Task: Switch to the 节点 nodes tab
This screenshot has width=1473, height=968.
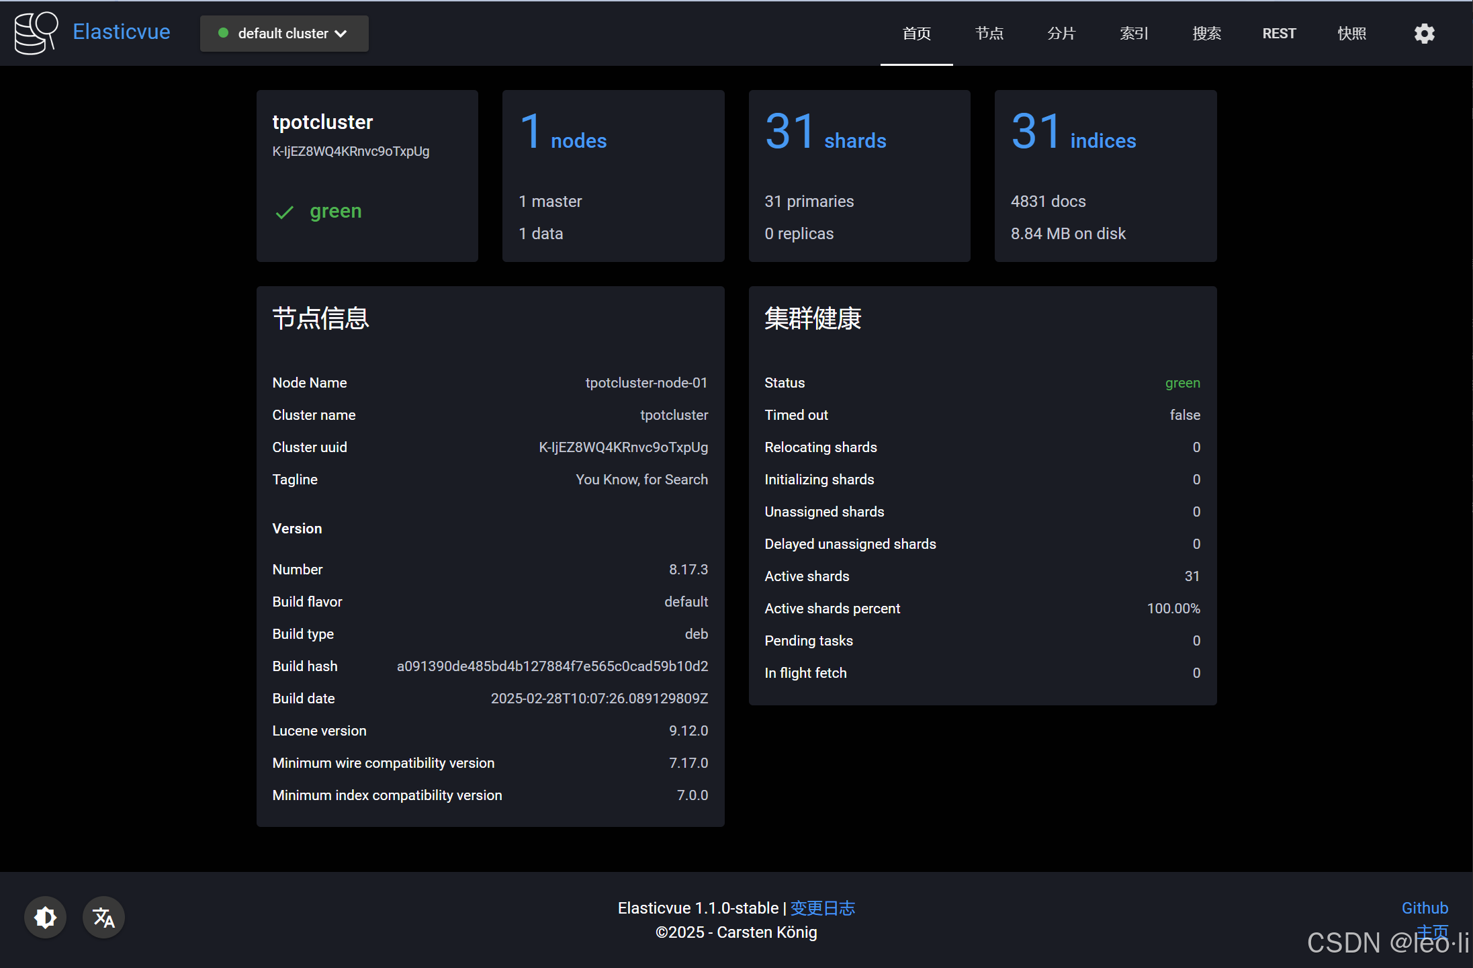Action: click(x=989, y=34)
